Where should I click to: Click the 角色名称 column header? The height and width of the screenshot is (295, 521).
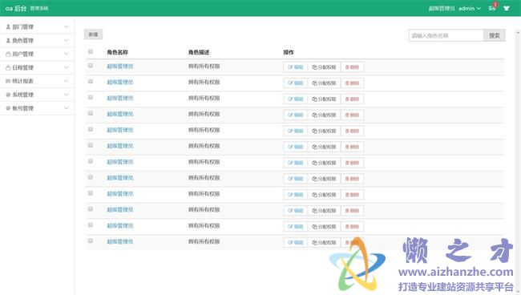(x=117, y=52)
